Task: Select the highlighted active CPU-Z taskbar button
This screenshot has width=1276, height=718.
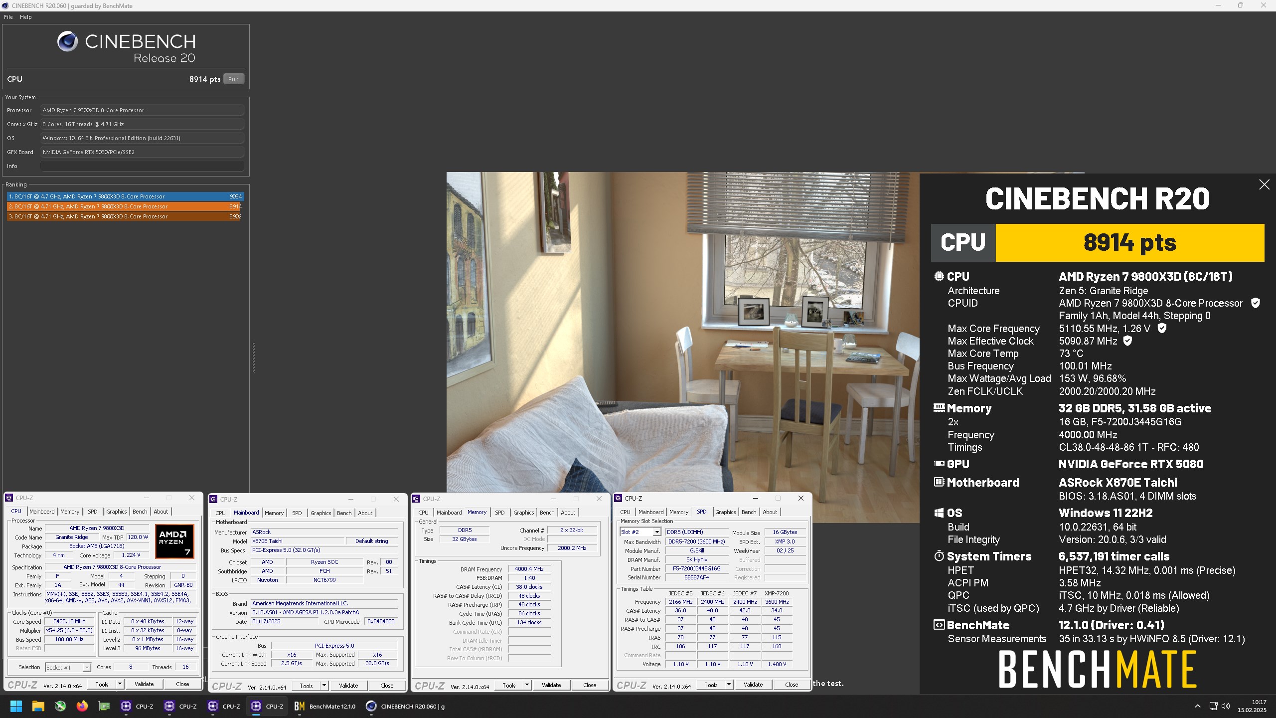Action: click(x=268, y=706)
